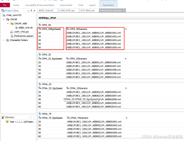Viewport: 184px width, 141px height.
Task: Click the CPNA_75_EgoSpeed column icon
Action: (x=40, y=118)
